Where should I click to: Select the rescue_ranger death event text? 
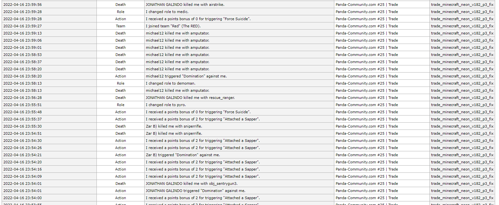pyautogui.click(x=190, y=98)
